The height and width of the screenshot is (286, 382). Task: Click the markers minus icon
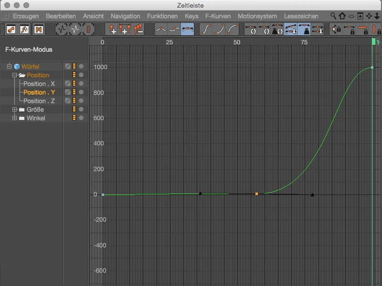point(138,30)
